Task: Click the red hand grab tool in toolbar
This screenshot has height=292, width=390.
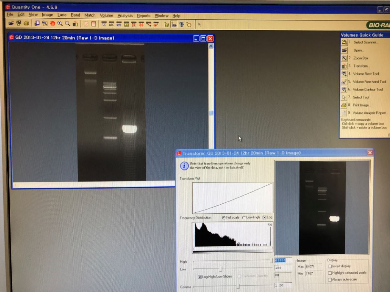Action: 52,24
